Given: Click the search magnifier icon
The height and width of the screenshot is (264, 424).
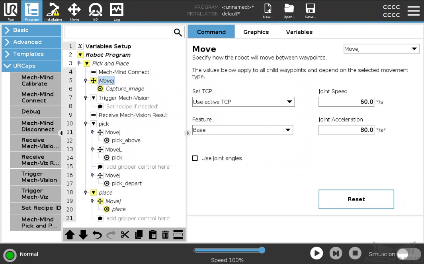Looking at the screenshot, I should tap(178, 33).
